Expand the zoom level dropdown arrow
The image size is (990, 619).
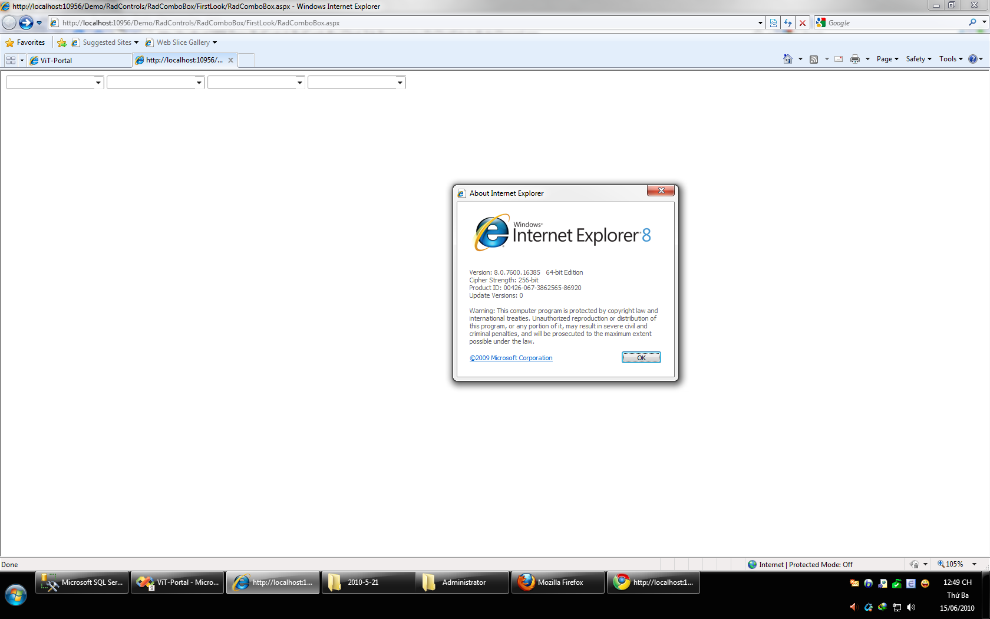(974, 564)
